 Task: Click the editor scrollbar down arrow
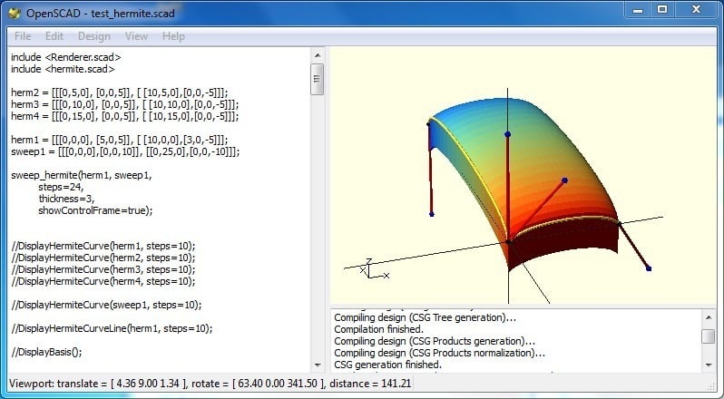pyautogui.click(x=317, y=364)
